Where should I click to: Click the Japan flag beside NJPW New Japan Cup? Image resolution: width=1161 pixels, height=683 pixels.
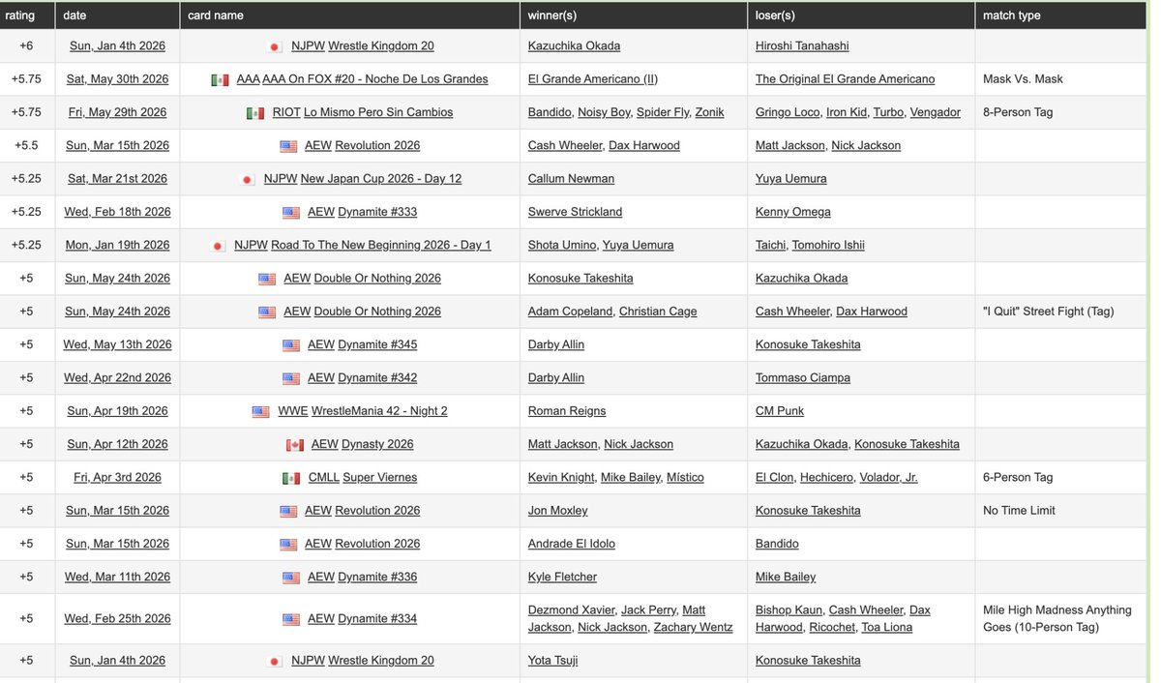click(247, 179)
